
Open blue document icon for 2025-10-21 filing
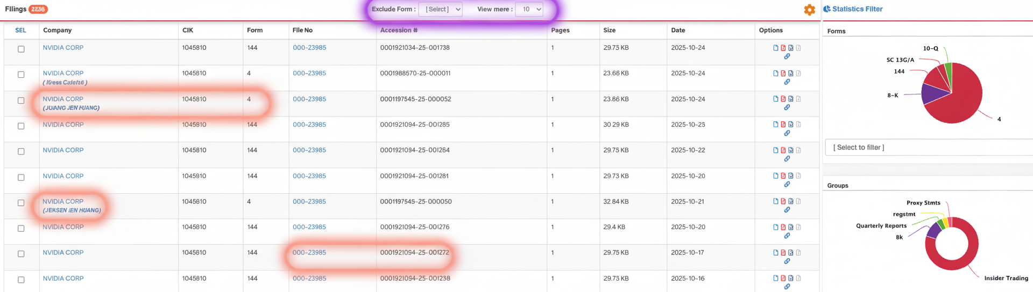coord(776,202)
